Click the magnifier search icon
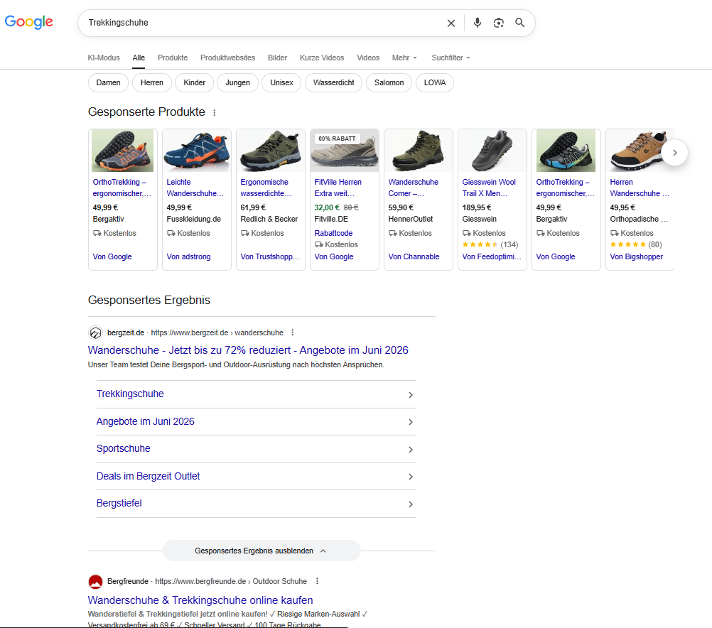This screenshot has height=628, width=712. click(520, 23)
